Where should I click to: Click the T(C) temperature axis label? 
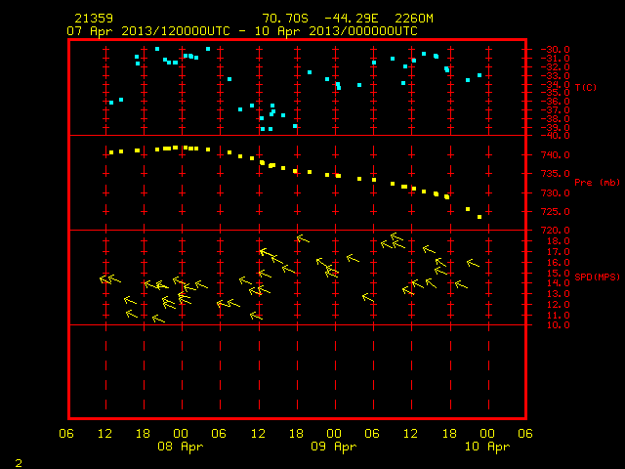[586, 87]
